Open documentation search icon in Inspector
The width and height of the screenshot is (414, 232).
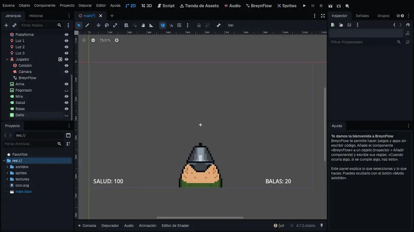(408, 33)
